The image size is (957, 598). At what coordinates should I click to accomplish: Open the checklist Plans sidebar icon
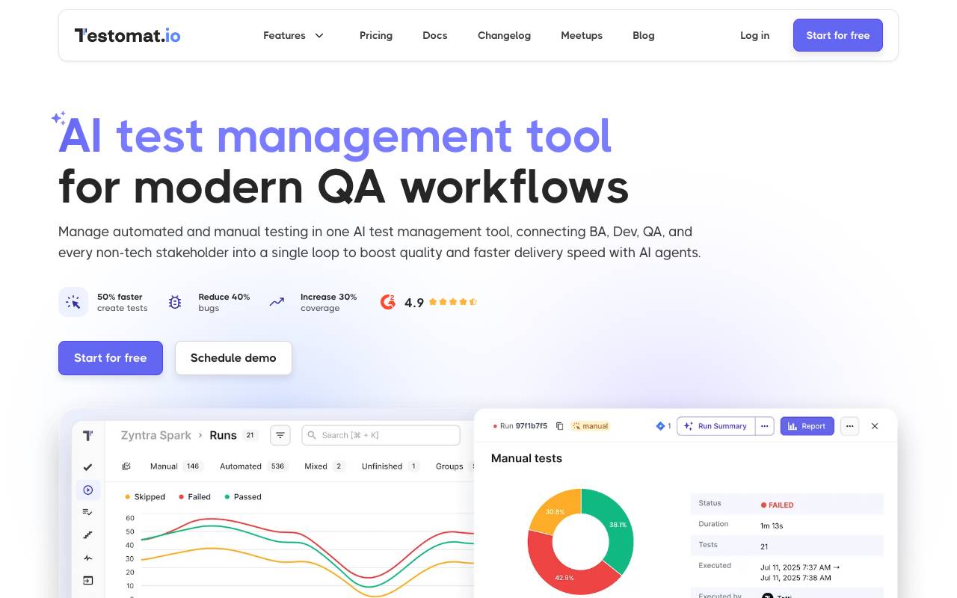coord(87,512)
